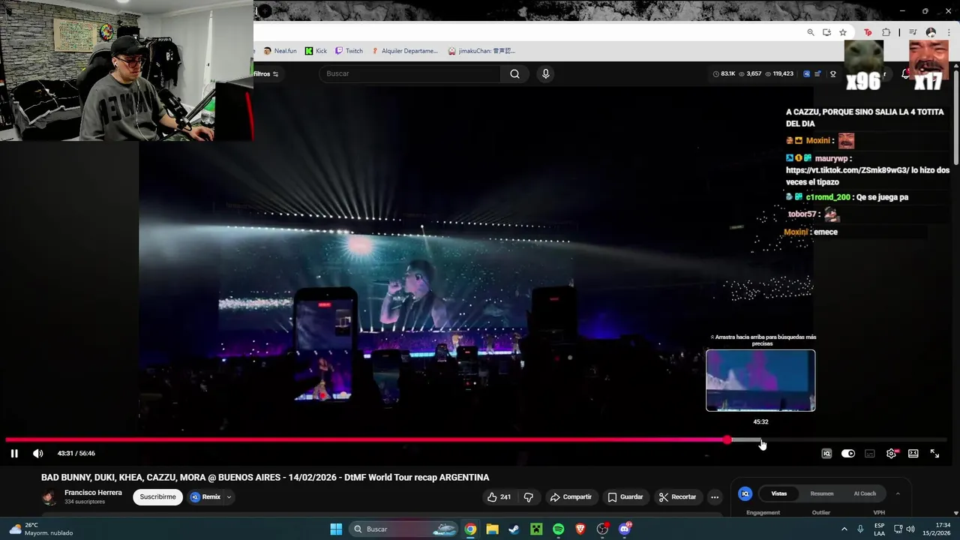Subscribe using the Suscribirme button

coord(158,496)
